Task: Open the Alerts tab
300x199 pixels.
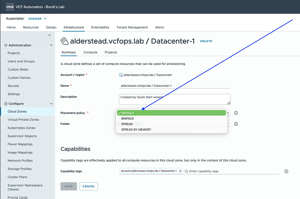Action: 159,27
